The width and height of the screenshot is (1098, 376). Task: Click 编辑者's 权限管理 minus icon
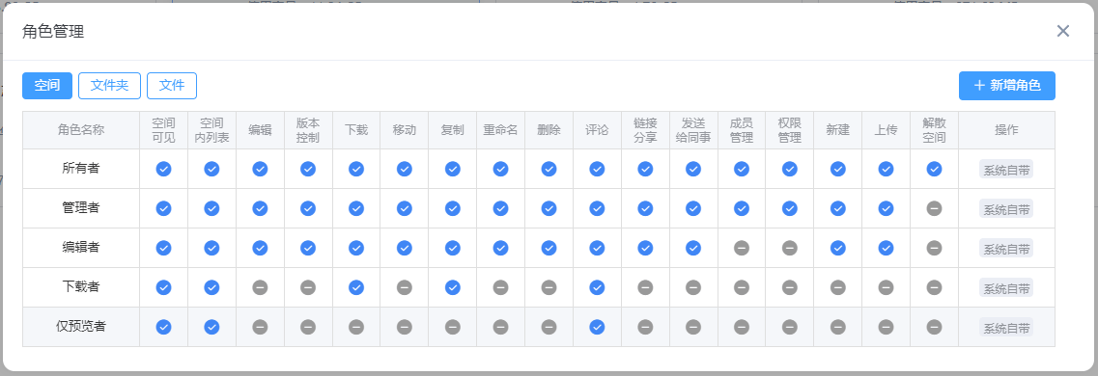point(790,248)
